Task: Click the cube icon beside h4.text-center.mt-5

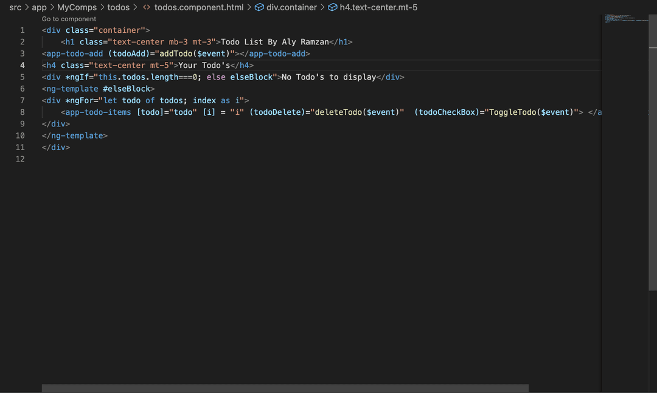Action: [x=333, y=8]
